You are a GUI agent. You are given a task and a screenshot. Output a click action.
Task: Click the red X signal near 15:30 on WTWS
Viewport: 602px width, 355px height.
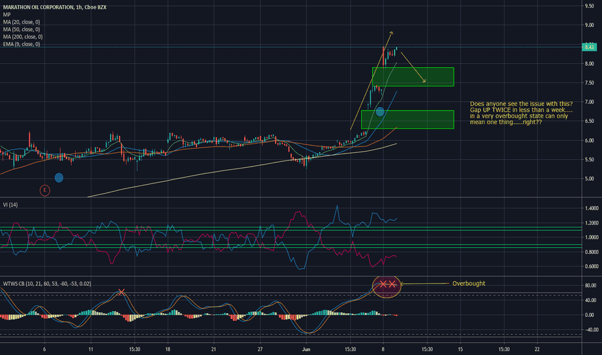[121, 292]
